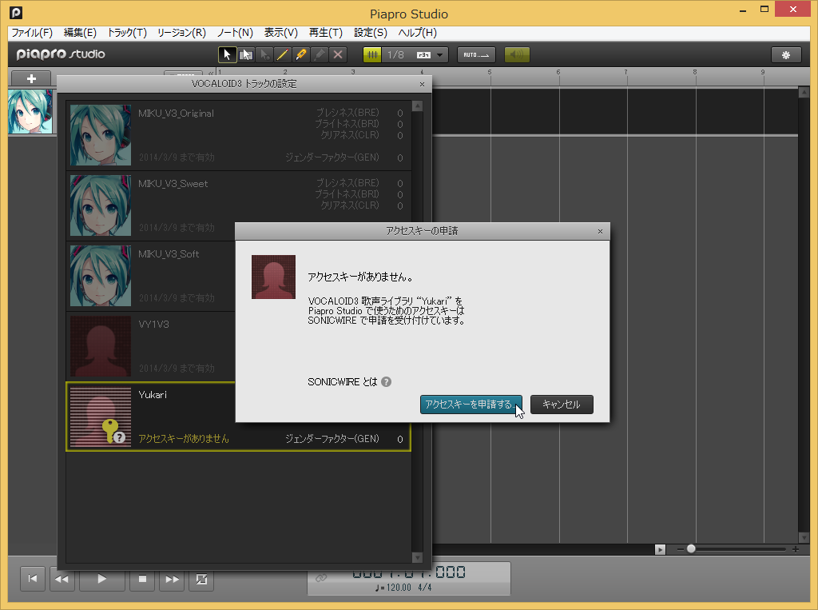Click the 4/4 time signature value
818x610 pixels.
(x=425, y=588)
